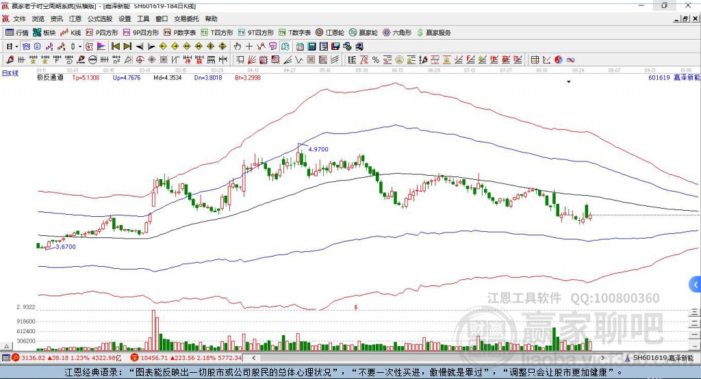Open the P四方形 square tool

click(102, 33)
